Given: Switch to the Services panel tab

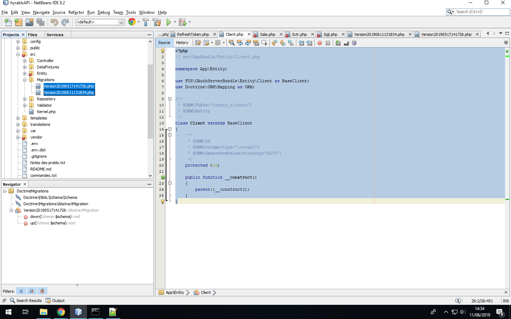Looking at the screenshot, I should [x=55, y=35].
